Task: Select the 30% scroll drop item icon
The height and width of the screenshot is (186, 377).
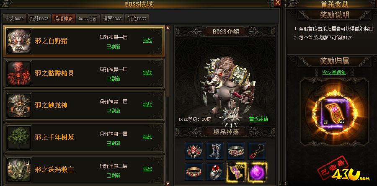Action: 236,172
